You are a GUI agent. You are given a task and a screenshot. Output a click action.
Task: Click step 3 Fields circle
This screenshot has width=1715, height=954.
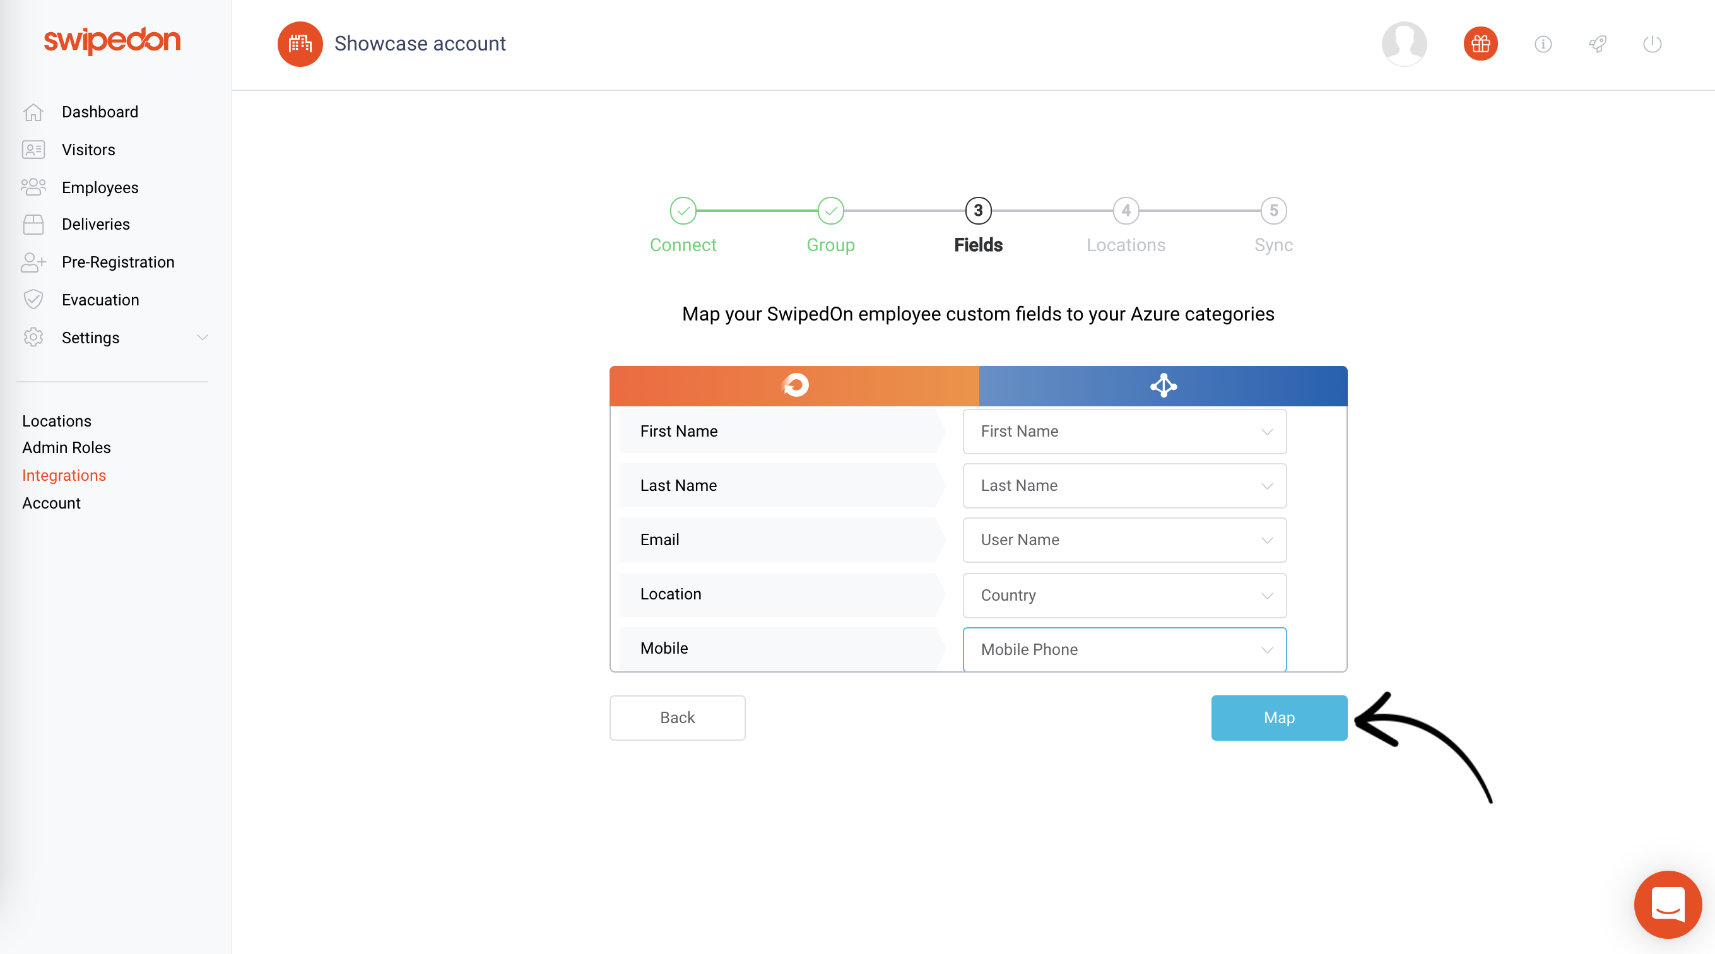[979, 211]
